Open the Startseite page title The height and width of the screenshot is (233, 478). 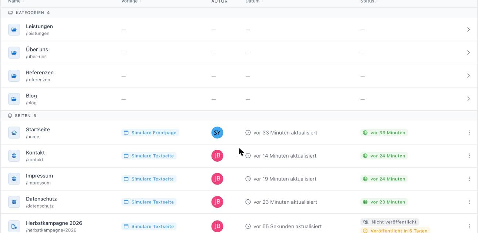[38, 129]
